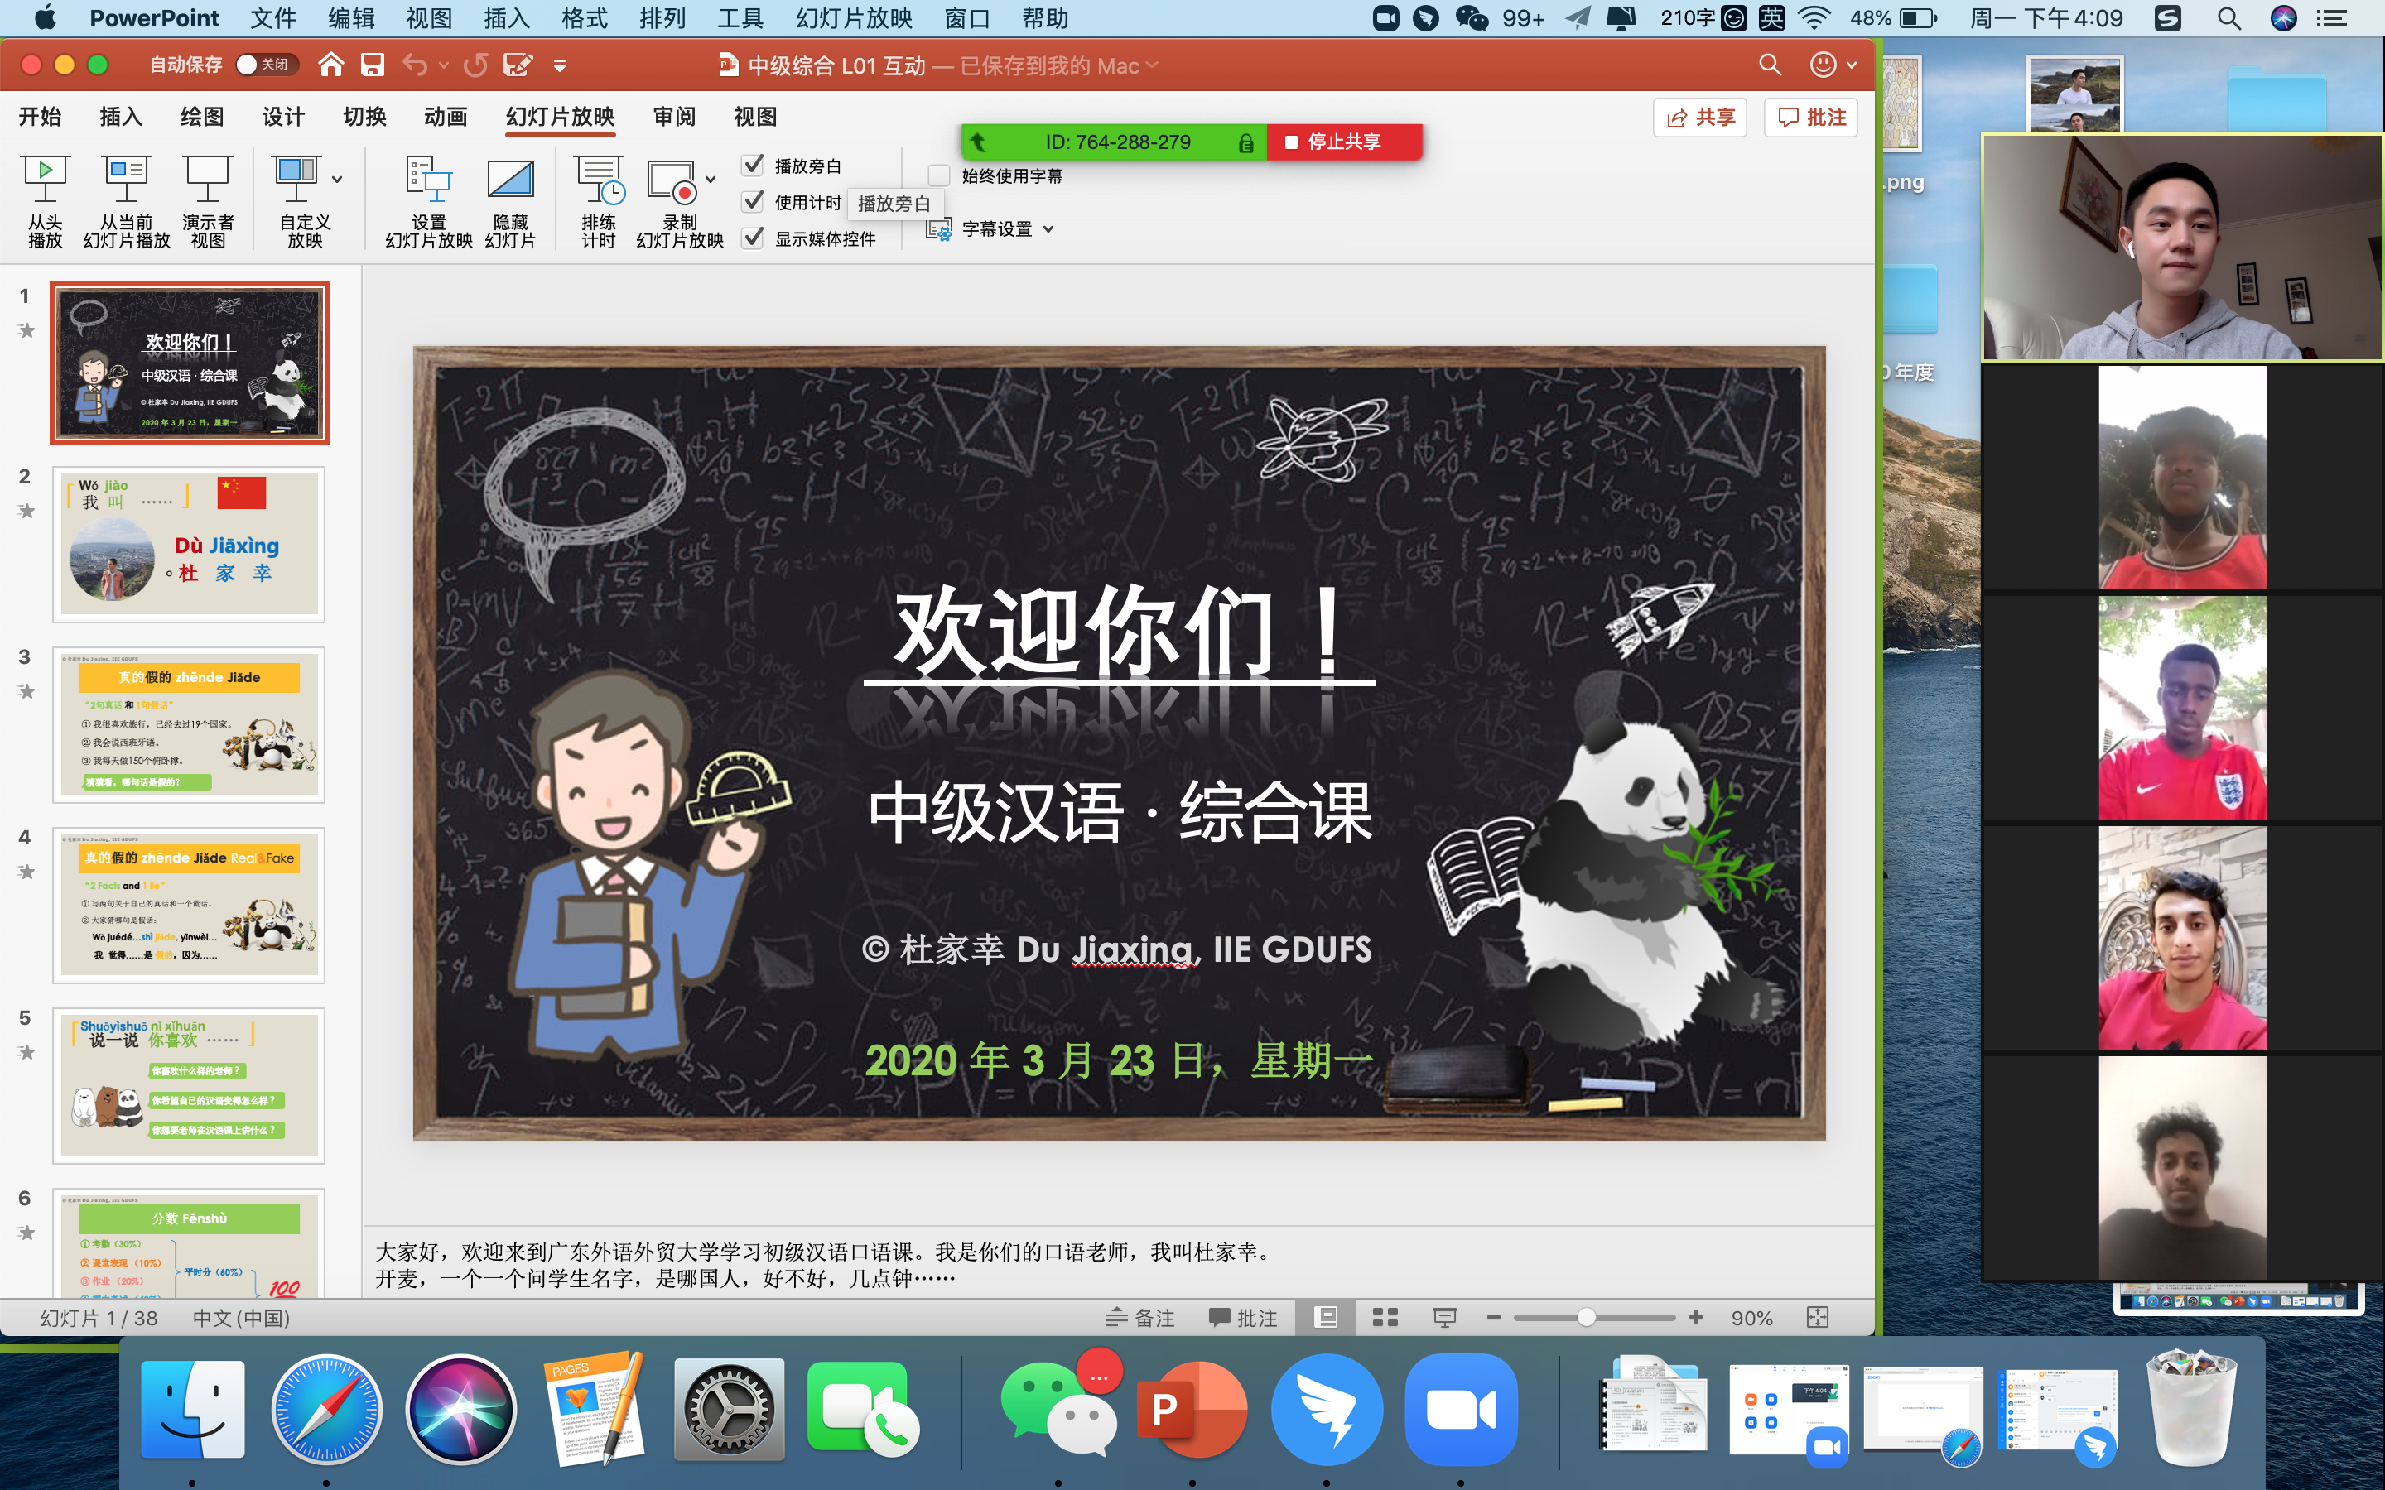Play from current slide (从当前幻灯片播放)
This screenshot has width=2385, height=1490.
pos(126,201)
